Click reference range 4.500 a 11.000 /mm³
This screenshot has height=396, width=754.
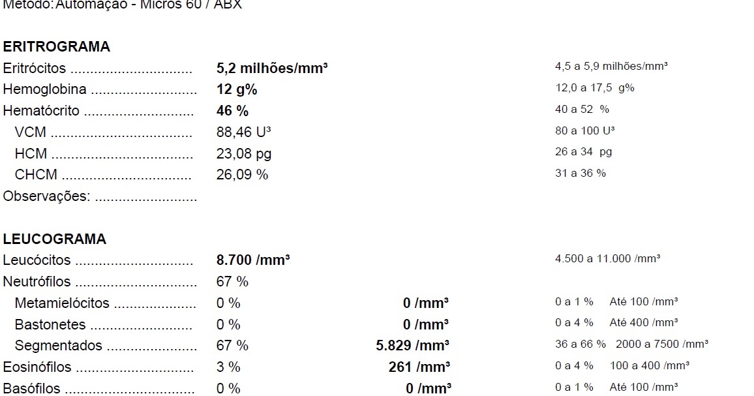click(x=607, y=258)
